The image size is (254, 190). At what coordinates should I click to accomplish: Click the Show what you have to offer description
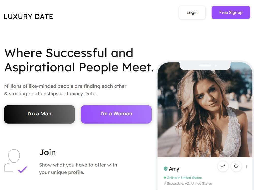(78, 169)
